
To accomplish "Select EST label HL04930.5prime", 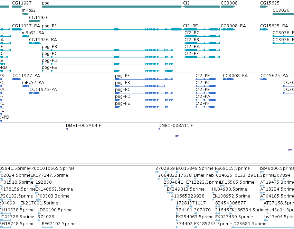I will pos(229,189).
